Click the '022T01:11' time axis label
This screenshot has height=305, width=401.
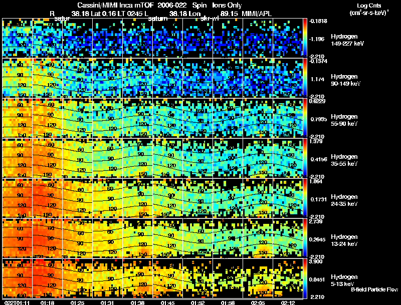coord(17,303)
